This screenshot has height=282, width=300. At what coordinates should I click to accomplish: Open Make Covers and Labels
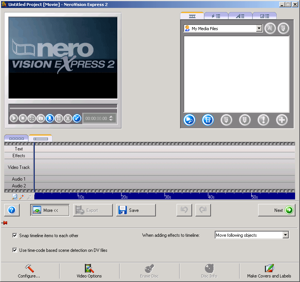269,271
